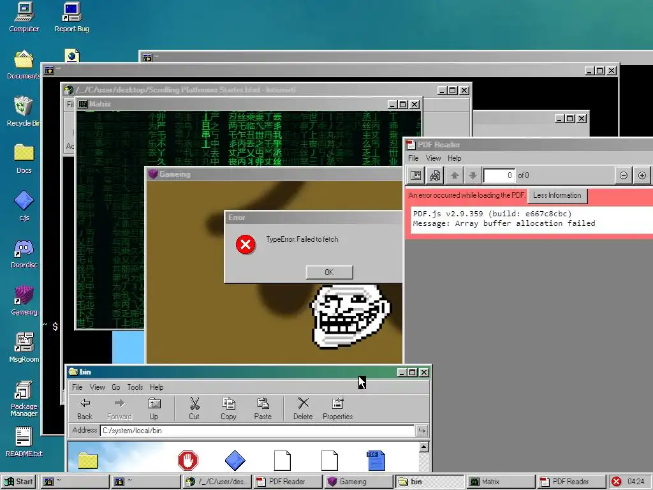Screen dimensions: 653x490
Task: Open the c.js file icon
Action: [24, 206]
